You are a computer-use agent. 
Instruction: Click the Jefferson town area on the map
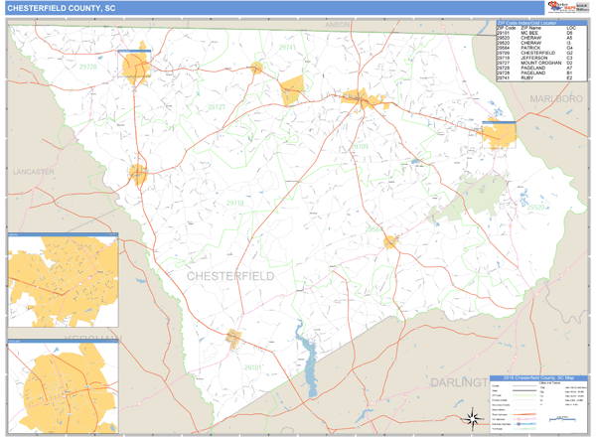click(x=137, y=175)
